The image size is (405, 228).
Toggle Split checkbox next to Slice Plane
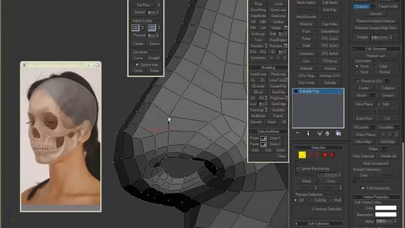click(x=378, y=104)
